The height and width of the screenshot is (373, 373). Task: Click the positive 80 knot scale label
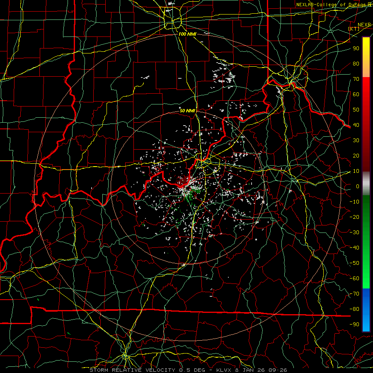click(x=356, y=63)
